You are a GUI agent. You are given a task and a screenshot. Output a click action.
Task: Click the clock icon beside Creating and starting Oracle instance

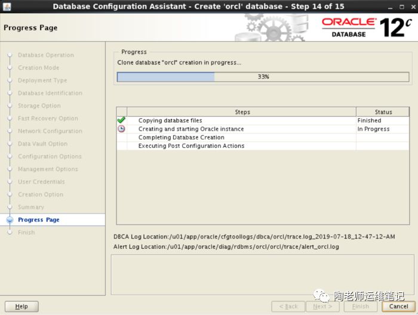pyautogui.click(x=121, y=129)
